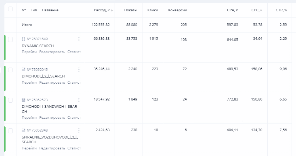This screenshot has height=156, width=296.
Task: Click the CTR, % column header
Action: (282, 10)
